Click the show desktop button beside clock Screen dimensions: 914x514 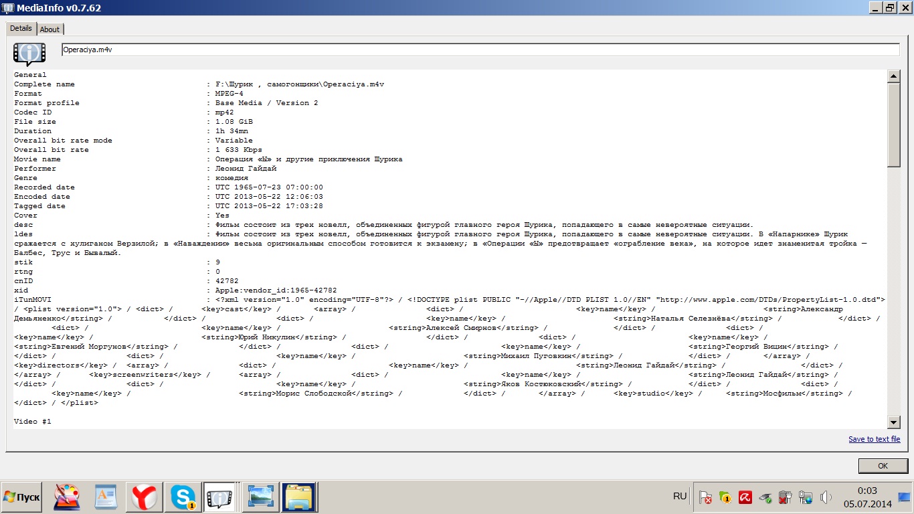(x=904, y=497)
